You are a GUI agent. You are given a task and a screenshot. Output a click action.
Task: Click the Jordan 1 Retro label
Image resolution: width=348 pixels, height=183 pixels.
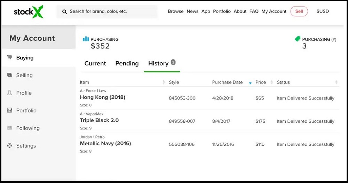point(92,137)
